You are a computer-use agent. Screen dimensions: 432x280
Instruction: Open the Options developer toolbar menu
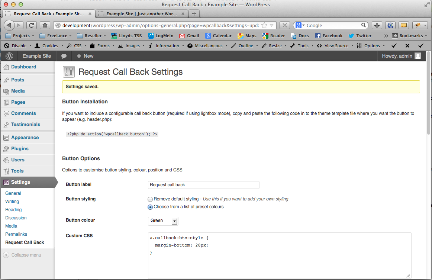[x=371, y=46]
